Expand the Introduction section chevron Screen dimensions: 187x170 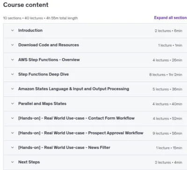[13, 30]
